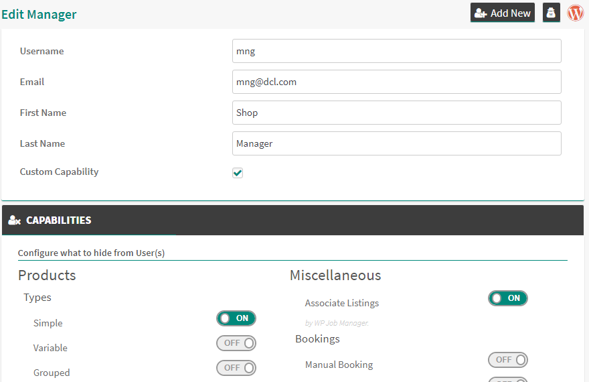Click the Add New manager button
This screenshot has width=589, height=382.
[x=502, y=13]
